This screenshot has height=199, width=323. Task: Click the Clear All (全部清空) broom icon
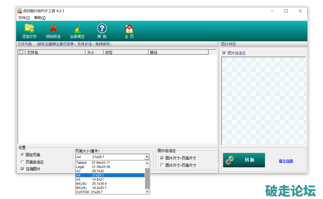[77, 28]
